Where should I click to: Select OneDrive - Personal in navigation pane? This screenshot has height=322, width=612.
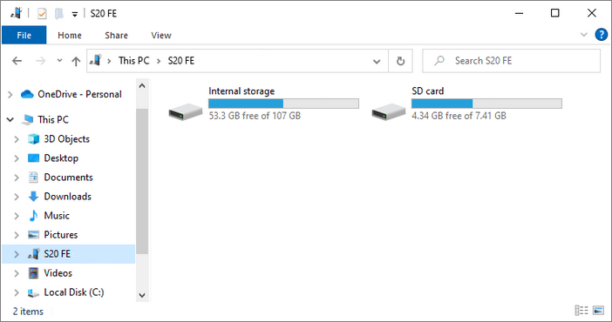(x=79, y=94)
